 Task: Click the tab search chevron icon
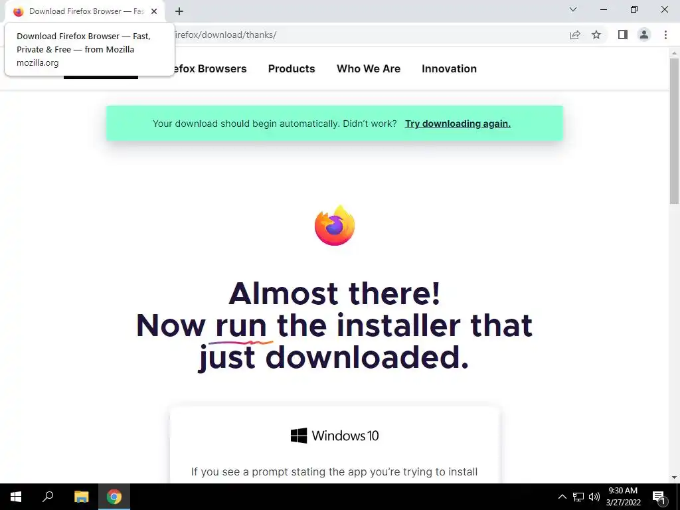tap(573, 9)
